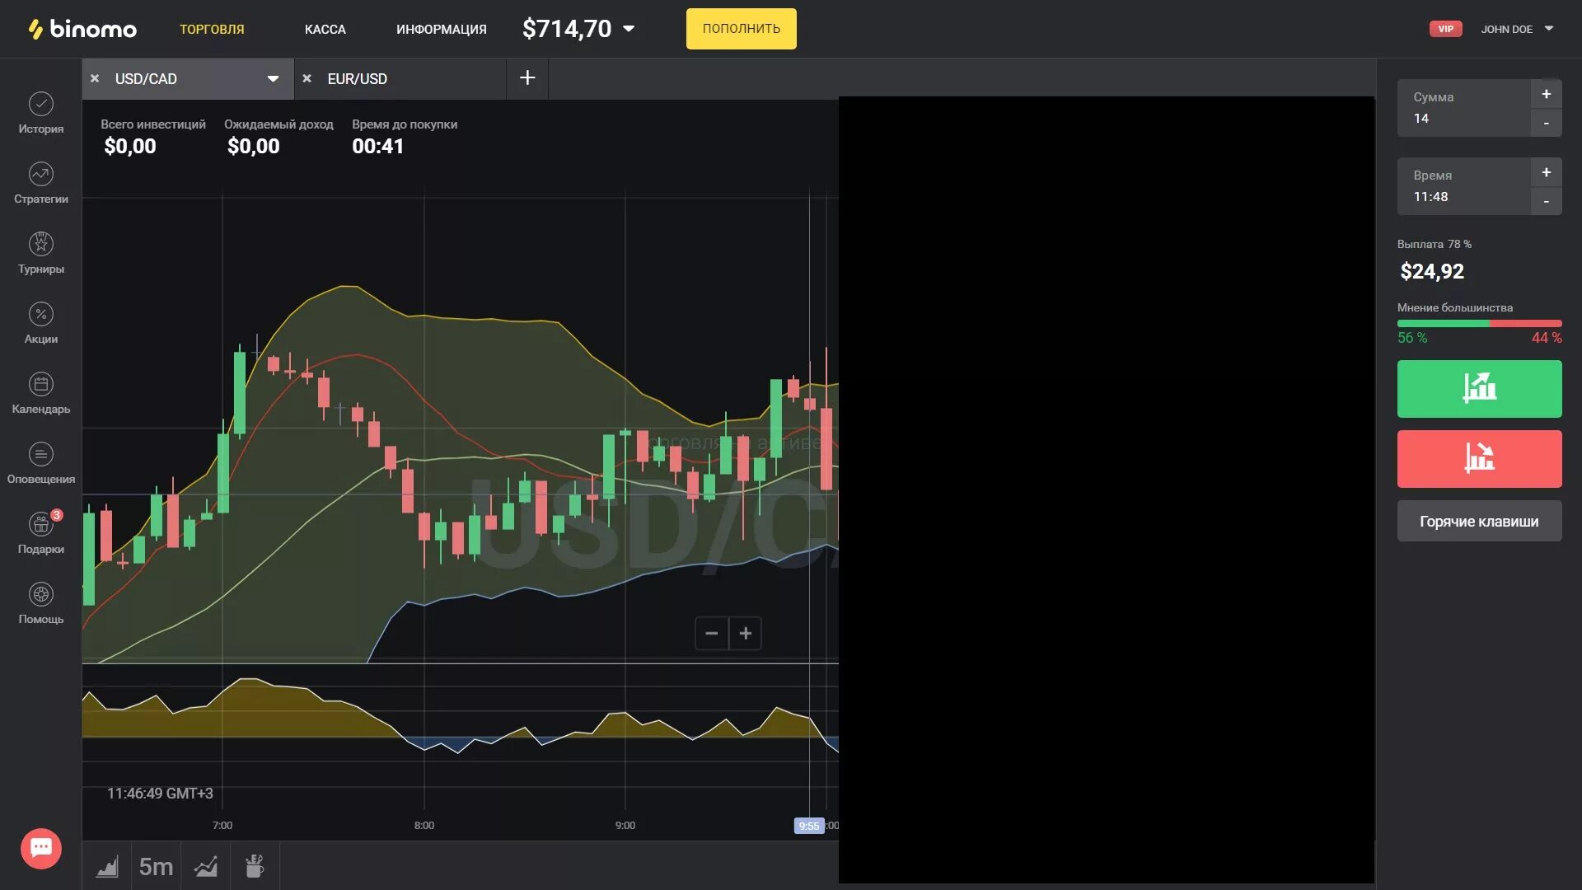Screen dimensions: 1582x890
Task: Open the indicators icon in bottom toolbar
Action: [206, 866]
